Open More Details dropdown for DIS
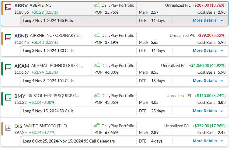Image resolution: width=230 pixels, height=148 pixels. tap(208, 141)
